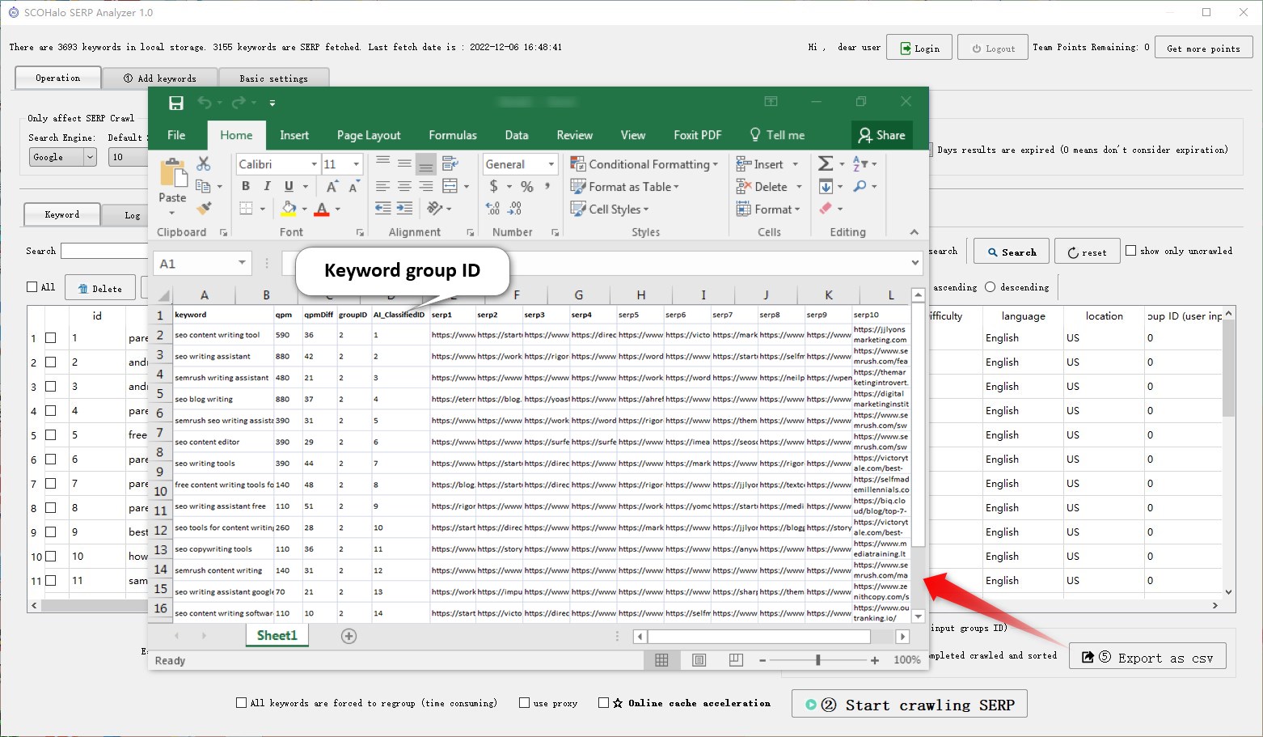Check the All keywords select box
This screenshot has height=737, width=1263.
pyautogui.click(x=32, y=287)
